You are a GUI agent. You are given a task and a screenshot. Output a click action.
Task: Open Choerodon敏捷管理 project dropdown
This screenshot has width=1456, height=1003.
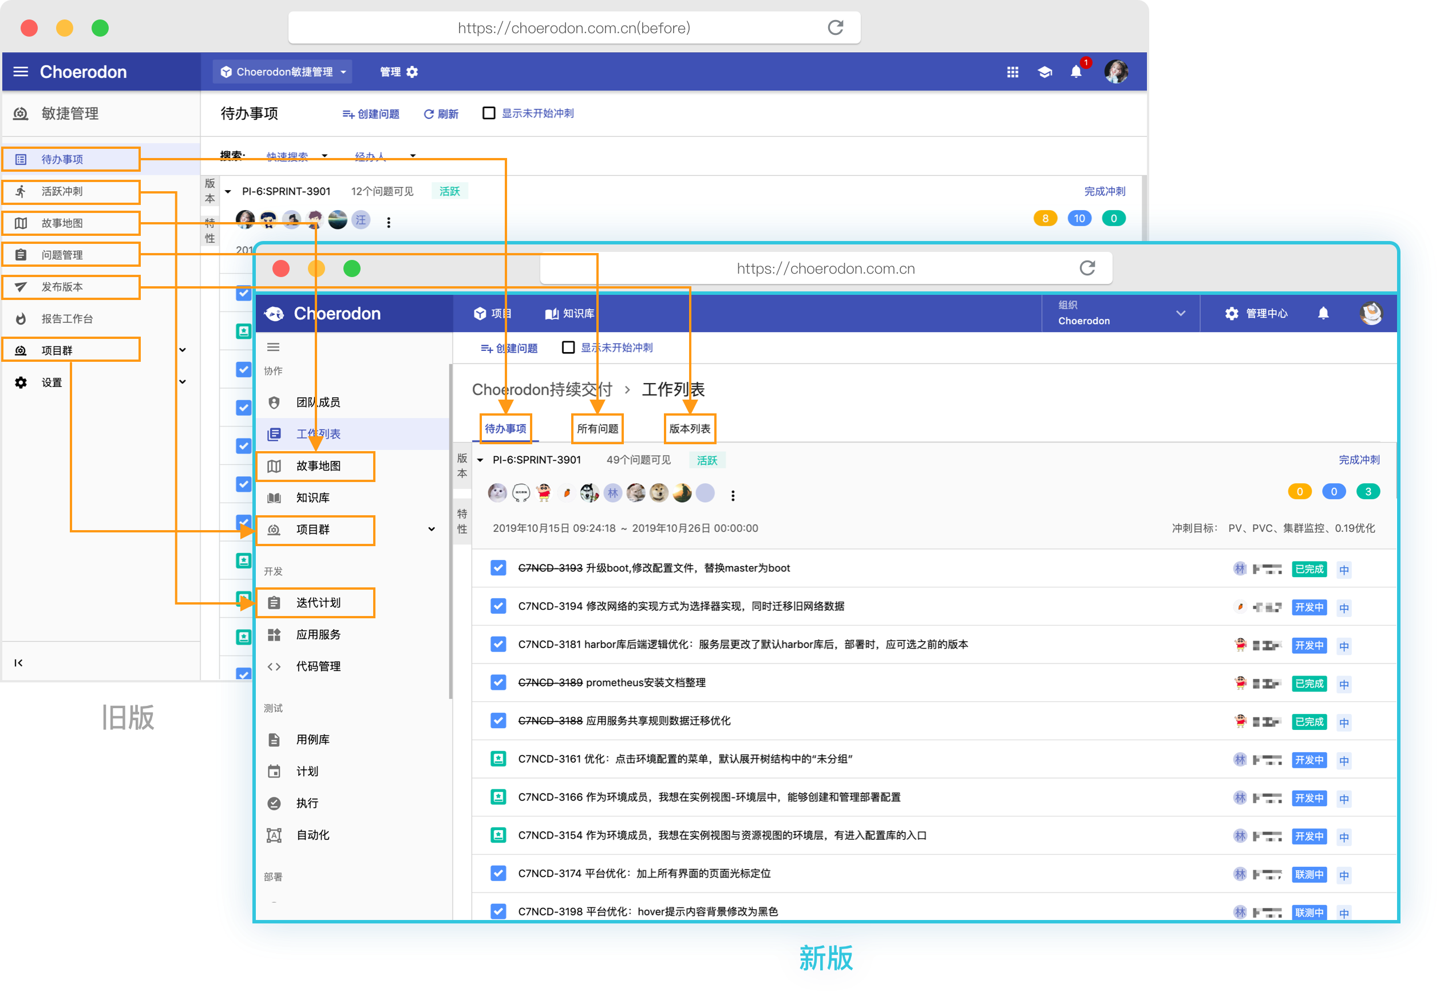[283, 72]
